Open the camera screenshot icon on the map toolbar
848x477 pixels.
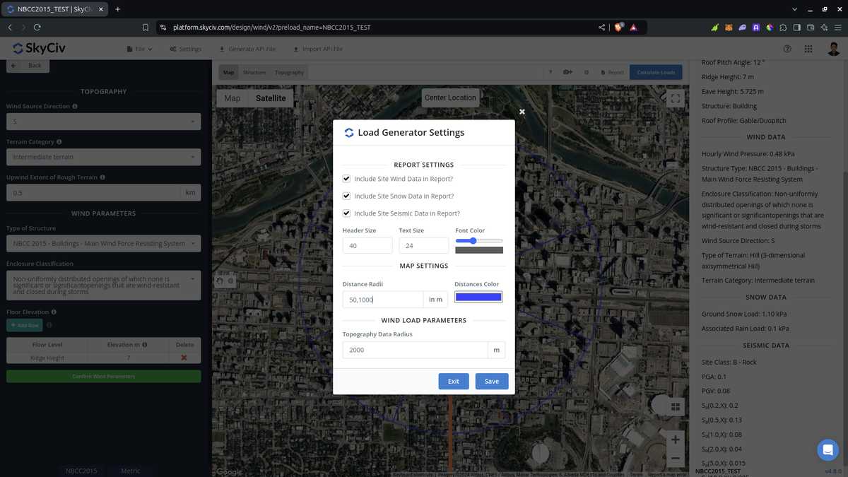coord(568,72)
